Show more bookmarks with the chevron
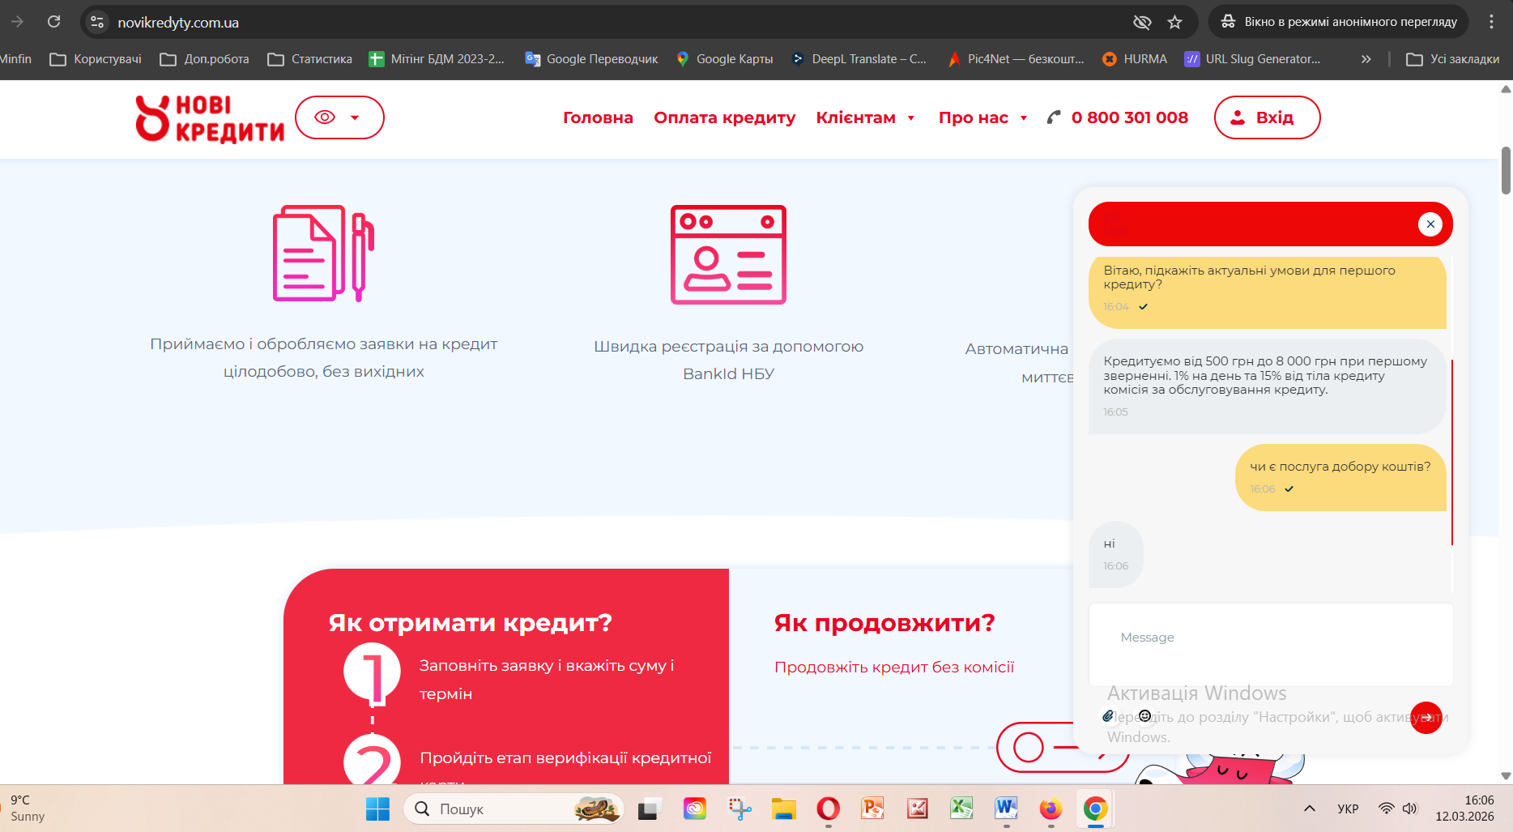Screen dimensions: 1513x832 1366,59
